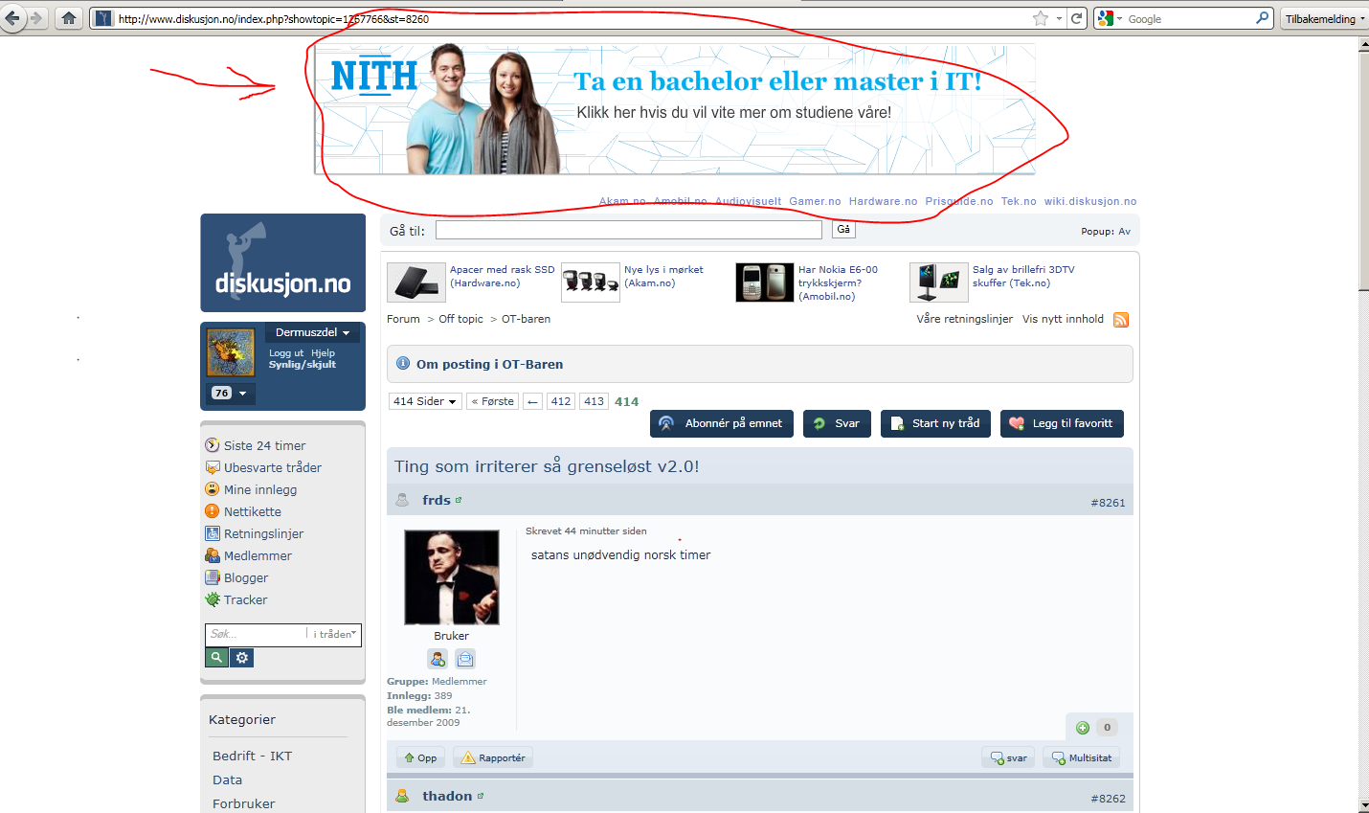
Task: Go back with browser back arrow
Action: [12, 17]
